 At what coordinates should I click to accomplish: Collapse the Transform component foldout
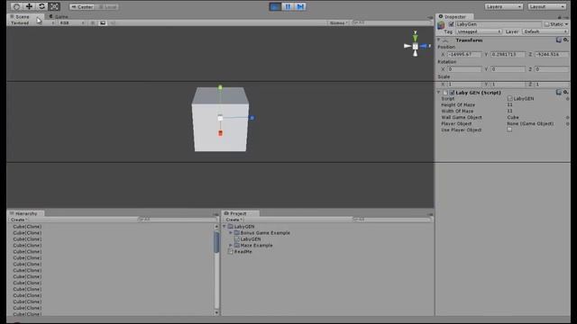tap(439, 40)
